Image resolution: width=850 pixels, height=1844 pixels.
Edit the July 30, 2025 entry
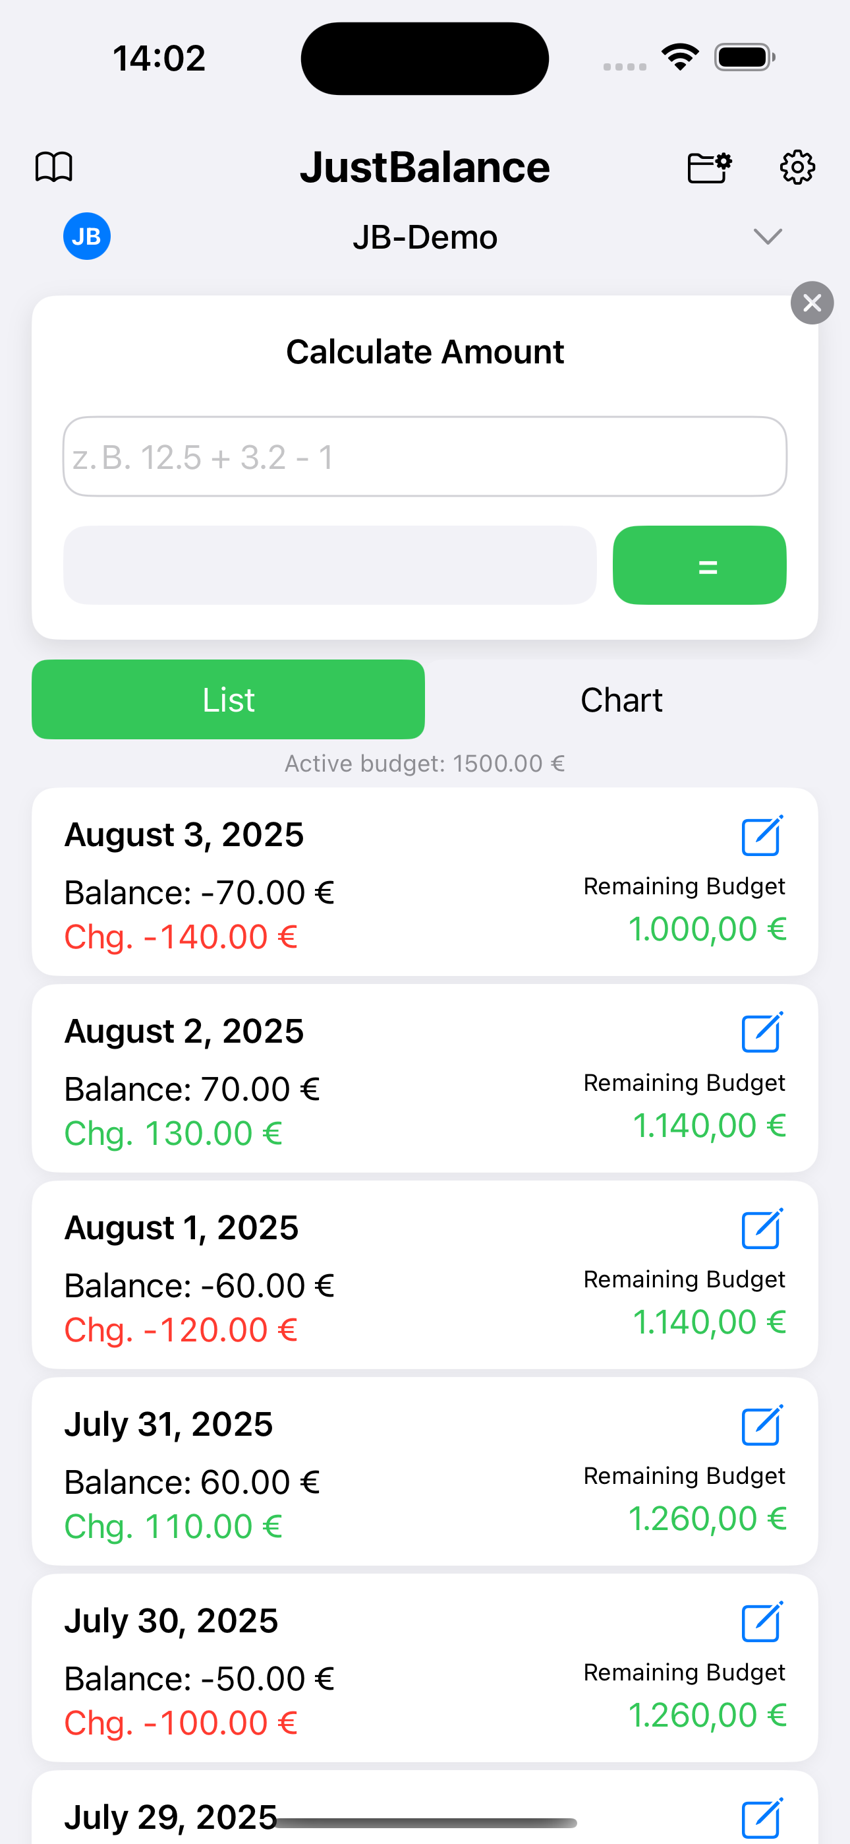pyautogui.click(x=762, y=1622)
